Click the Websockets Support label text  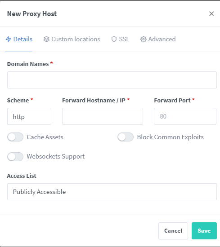[56, 156]
